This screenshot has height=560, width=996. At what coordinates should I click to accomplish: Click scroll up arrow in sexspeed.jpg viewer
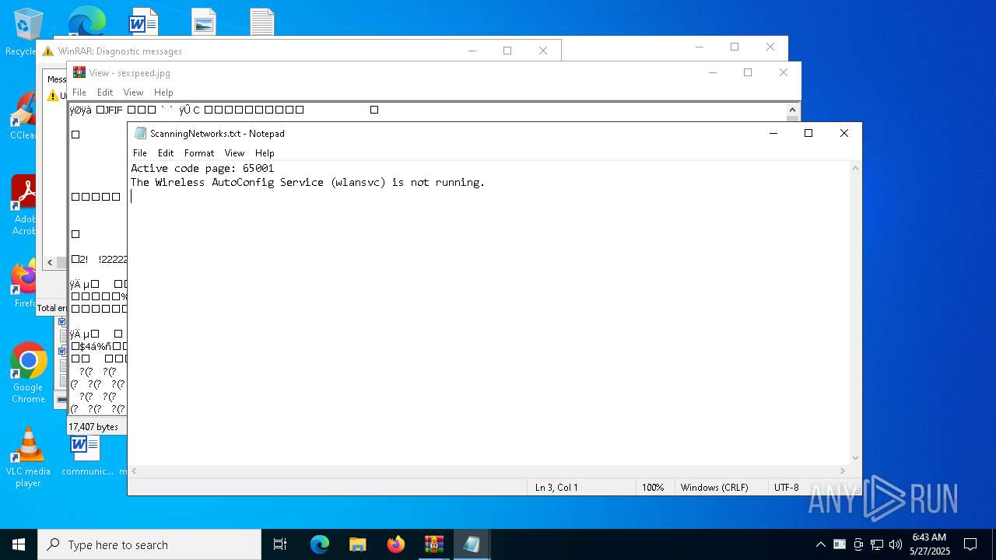(794, 110)
